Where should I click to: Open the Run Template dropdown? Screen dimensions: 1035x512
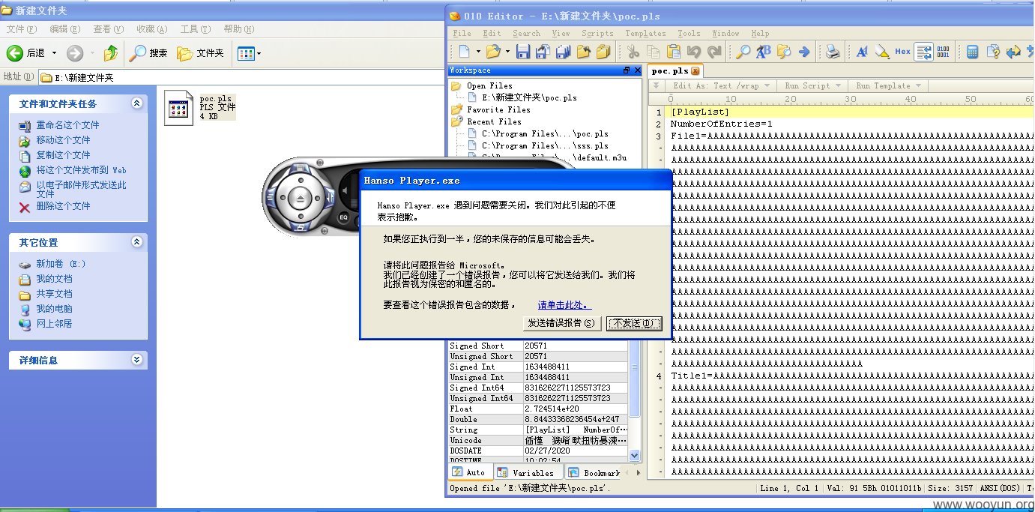pos(888,85)
